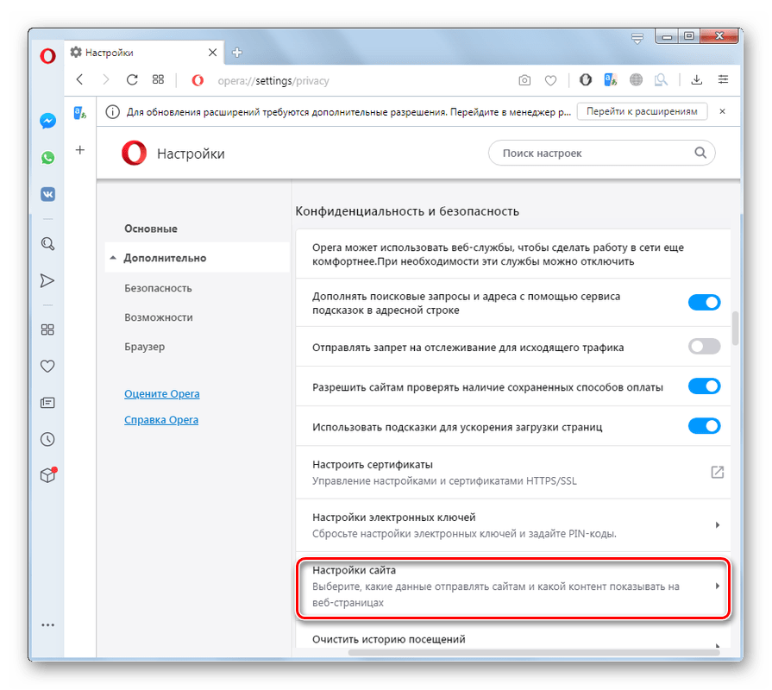Open Easy Setup sliders icon
Screen dimensions: 772x690
pos(723,79)
